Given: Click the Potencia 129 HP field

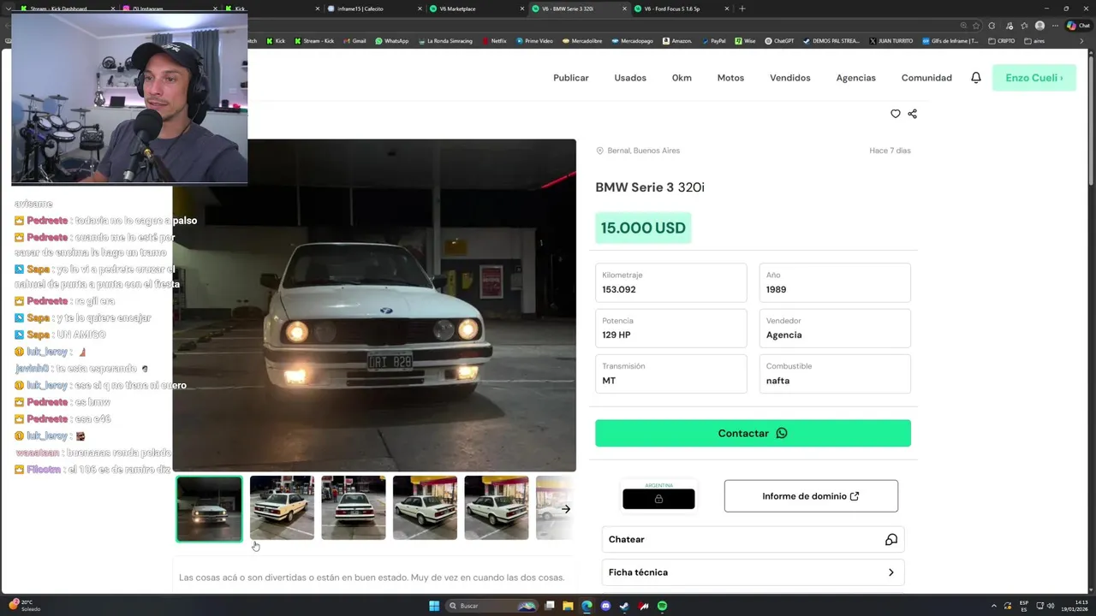Looking at the screenshot, I should click(670, 328).
